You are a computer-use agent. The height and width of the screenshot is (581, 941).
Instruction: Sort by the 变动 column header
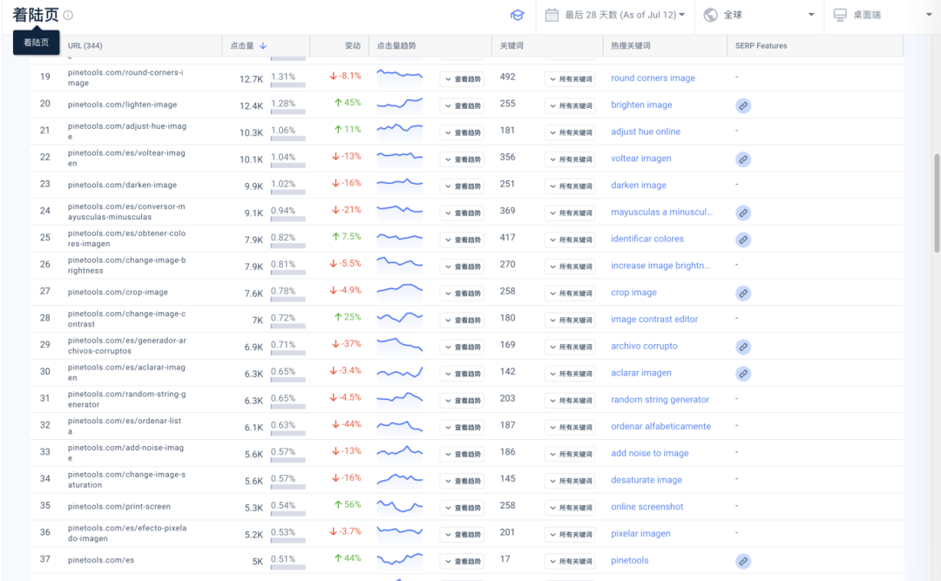(352, 46)
